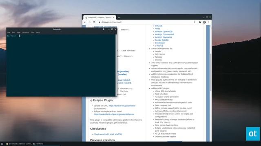Screen dimensions: 261x146
Task: Click the Previous versions heading
Action: click(x=102, y=140)
